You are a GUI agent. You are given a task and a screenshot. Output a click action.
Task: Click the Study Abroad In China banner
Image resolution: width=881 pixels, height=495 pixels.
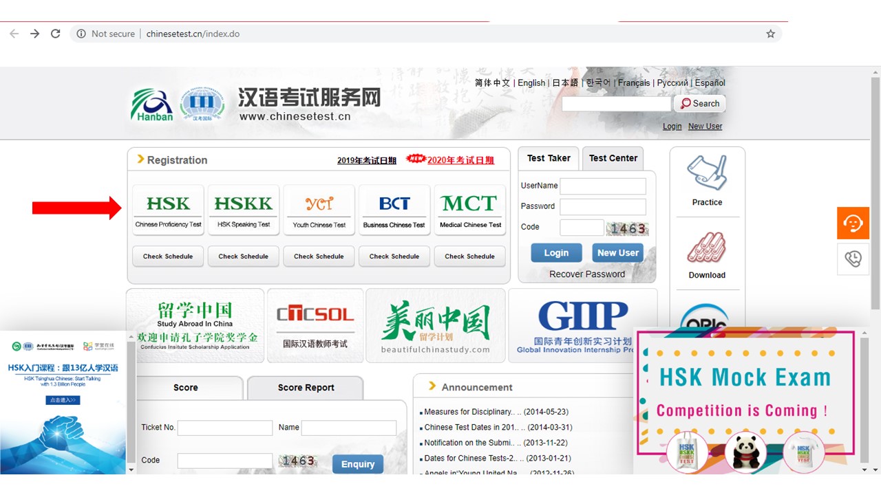pos(195,325)
